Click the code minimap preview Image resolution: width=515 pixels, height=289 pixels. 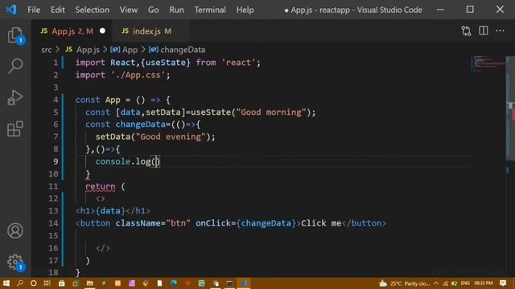488,64
